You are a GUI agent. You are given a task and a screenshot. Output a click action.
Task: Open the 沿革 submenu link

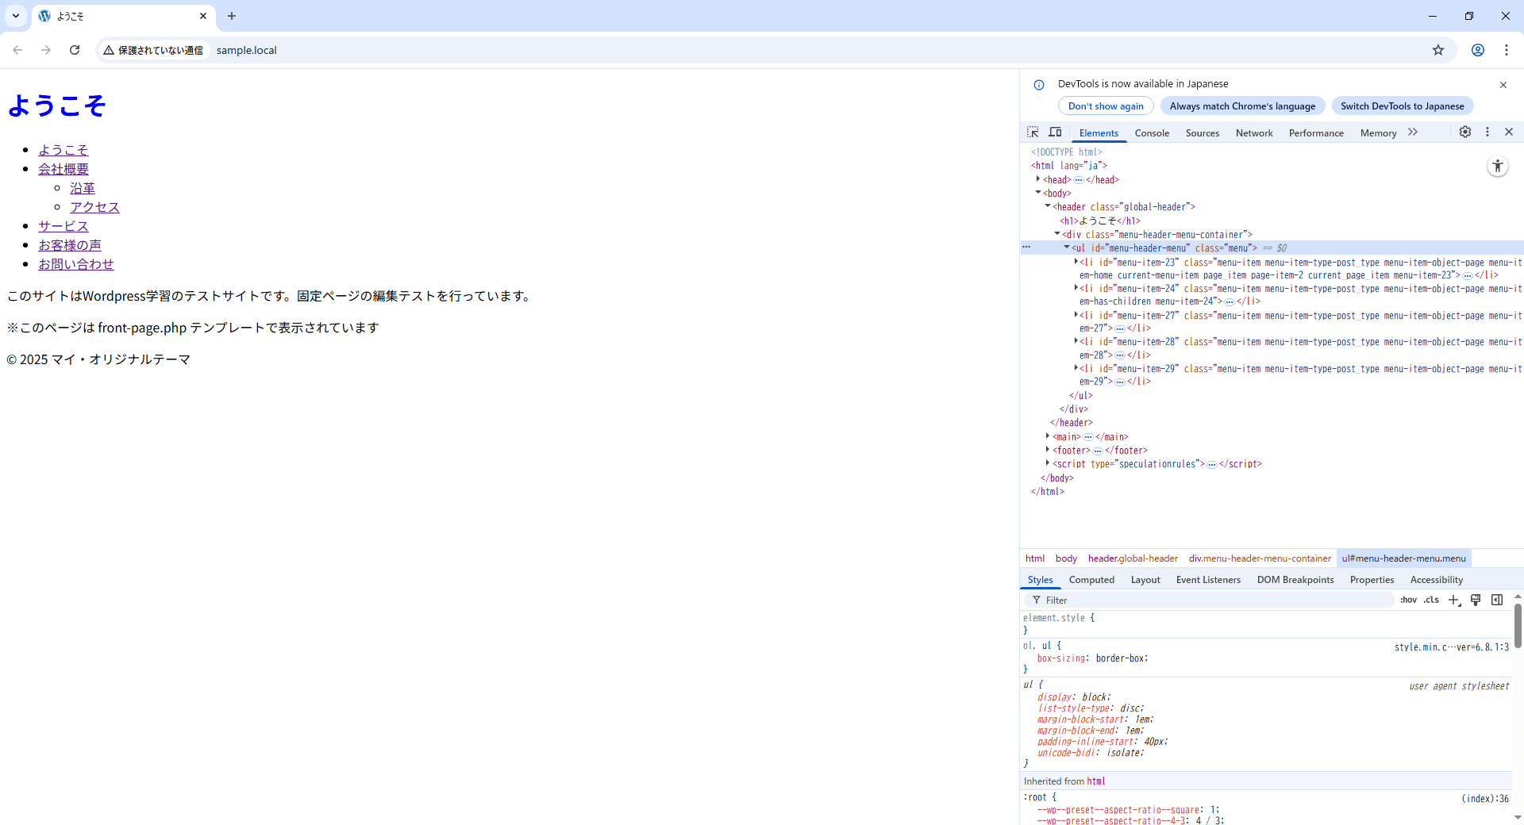click(x=83, y=188)
